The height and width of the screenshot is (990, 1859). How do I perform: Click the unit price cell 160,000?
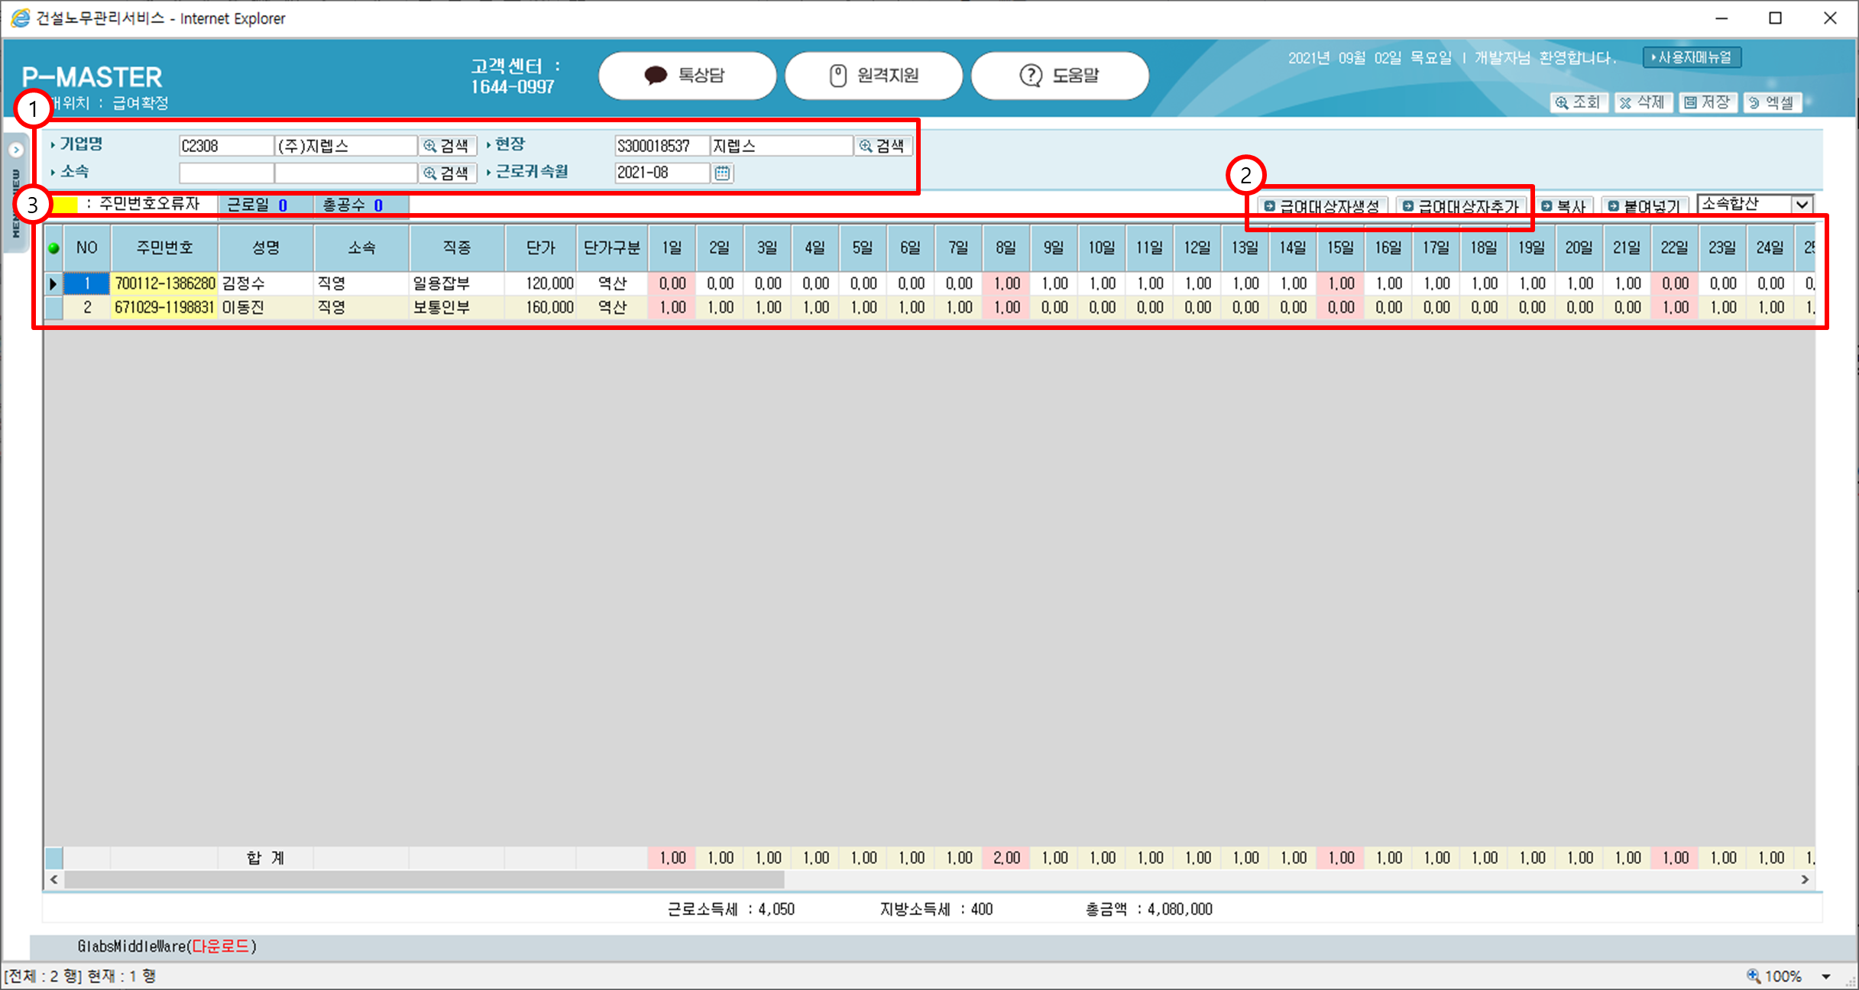(540, 308)
